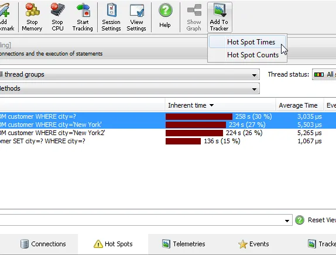The height and width of the screenshot is (255, 336).
Task: Open View Settings from the toolbar
Action: (x=136, y=17)
